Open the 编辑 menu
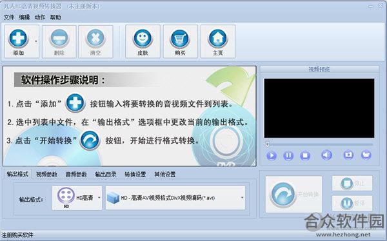Image resolution: width=387 pixels, height=241 pixels. click(x=25, y=17)
